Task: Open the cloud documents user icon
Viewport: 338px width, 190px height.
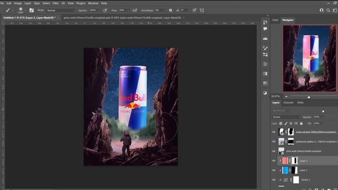Action: 322,10
